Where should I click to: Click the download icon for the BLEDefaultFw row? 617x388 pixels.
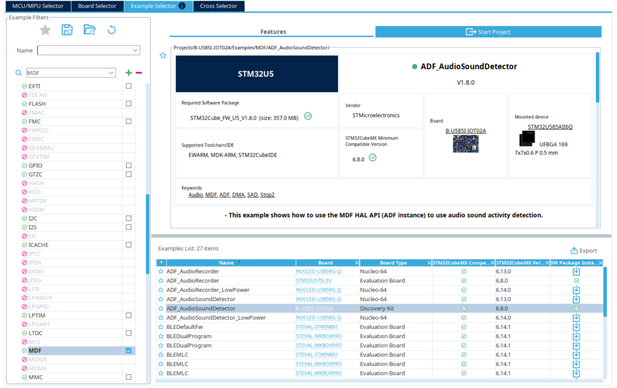point(576,327)
